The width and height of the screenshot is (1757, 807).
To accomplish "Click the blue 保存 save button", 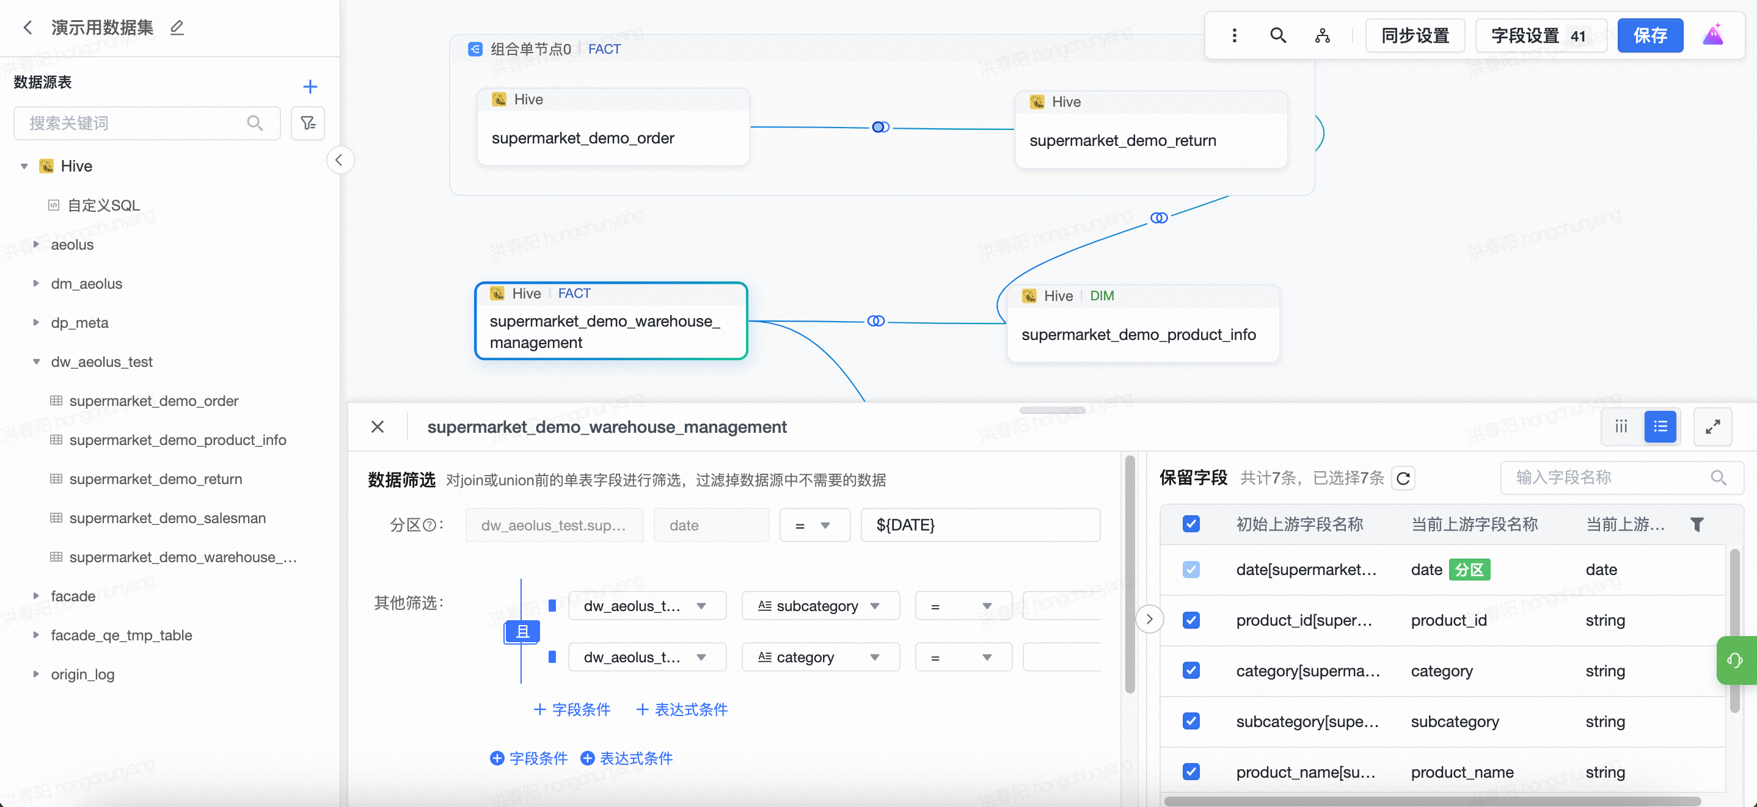I will click(1649, 35).
